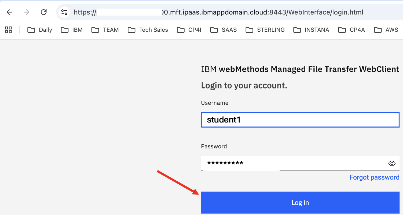This screenshot has width=403, height=216.
Task: Open the IBM bookmarks folder
Action: [72, 30]
